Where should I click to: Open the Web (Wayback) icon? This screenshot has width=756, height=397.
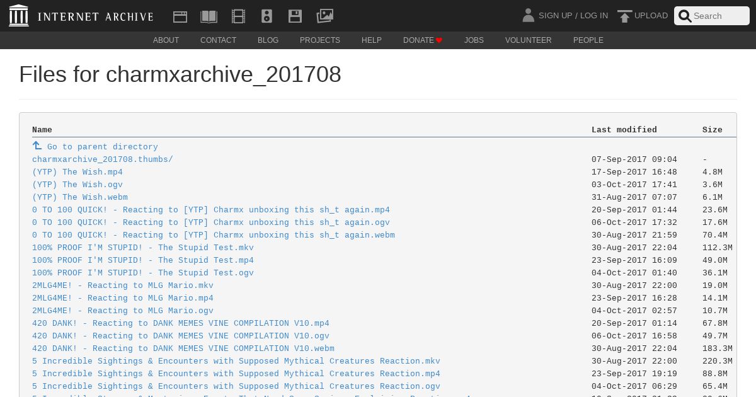coord(180,16)
